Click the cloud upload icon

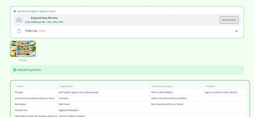click(19, 20)
